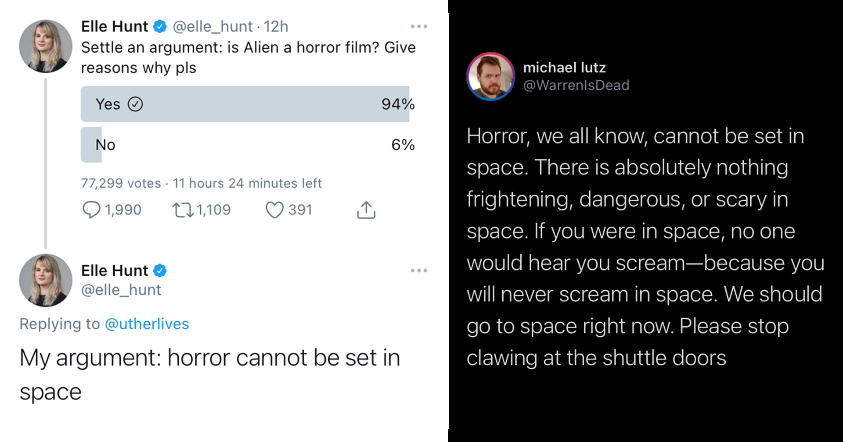This screenshot has height=442, width=843.
Task: Open Elle Hunt's reply tweet avatar
Action: point(46,280)
